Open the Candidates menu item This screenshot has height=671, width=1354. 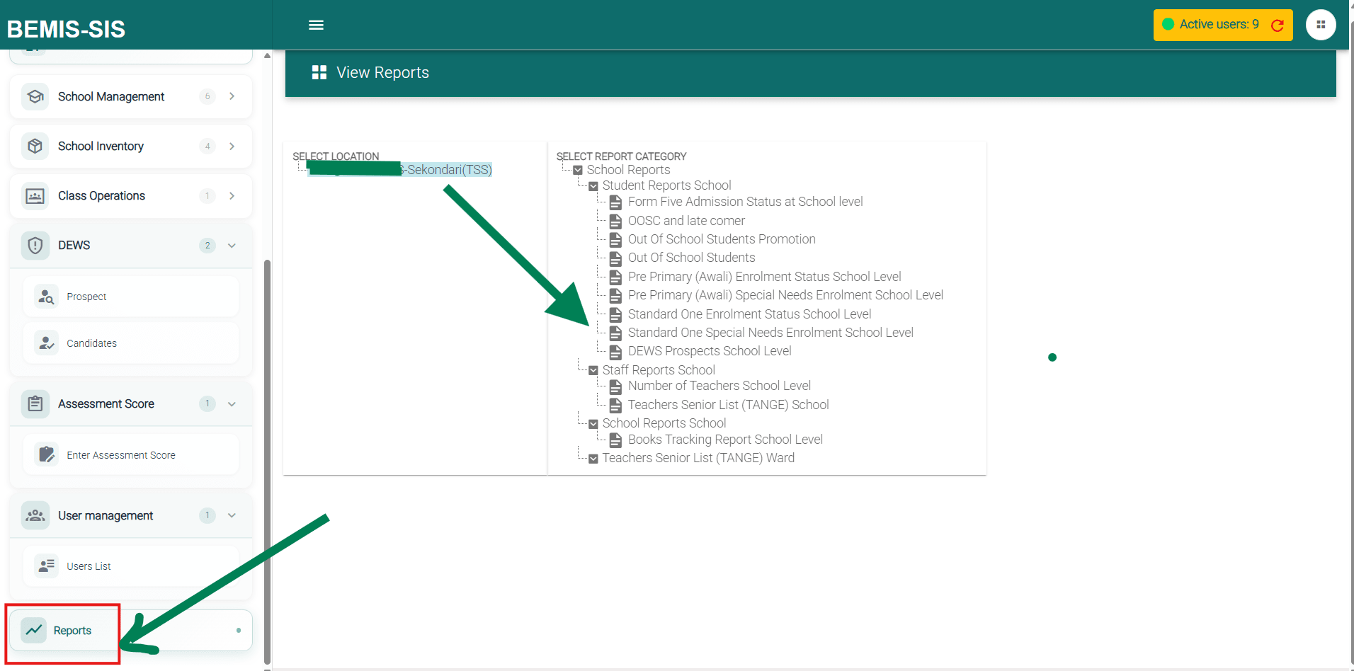click(x=91, y=343)
